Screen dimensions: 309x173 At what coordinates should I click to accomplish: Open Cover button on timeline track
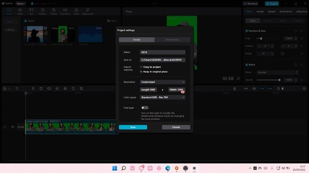coord(20,127)
